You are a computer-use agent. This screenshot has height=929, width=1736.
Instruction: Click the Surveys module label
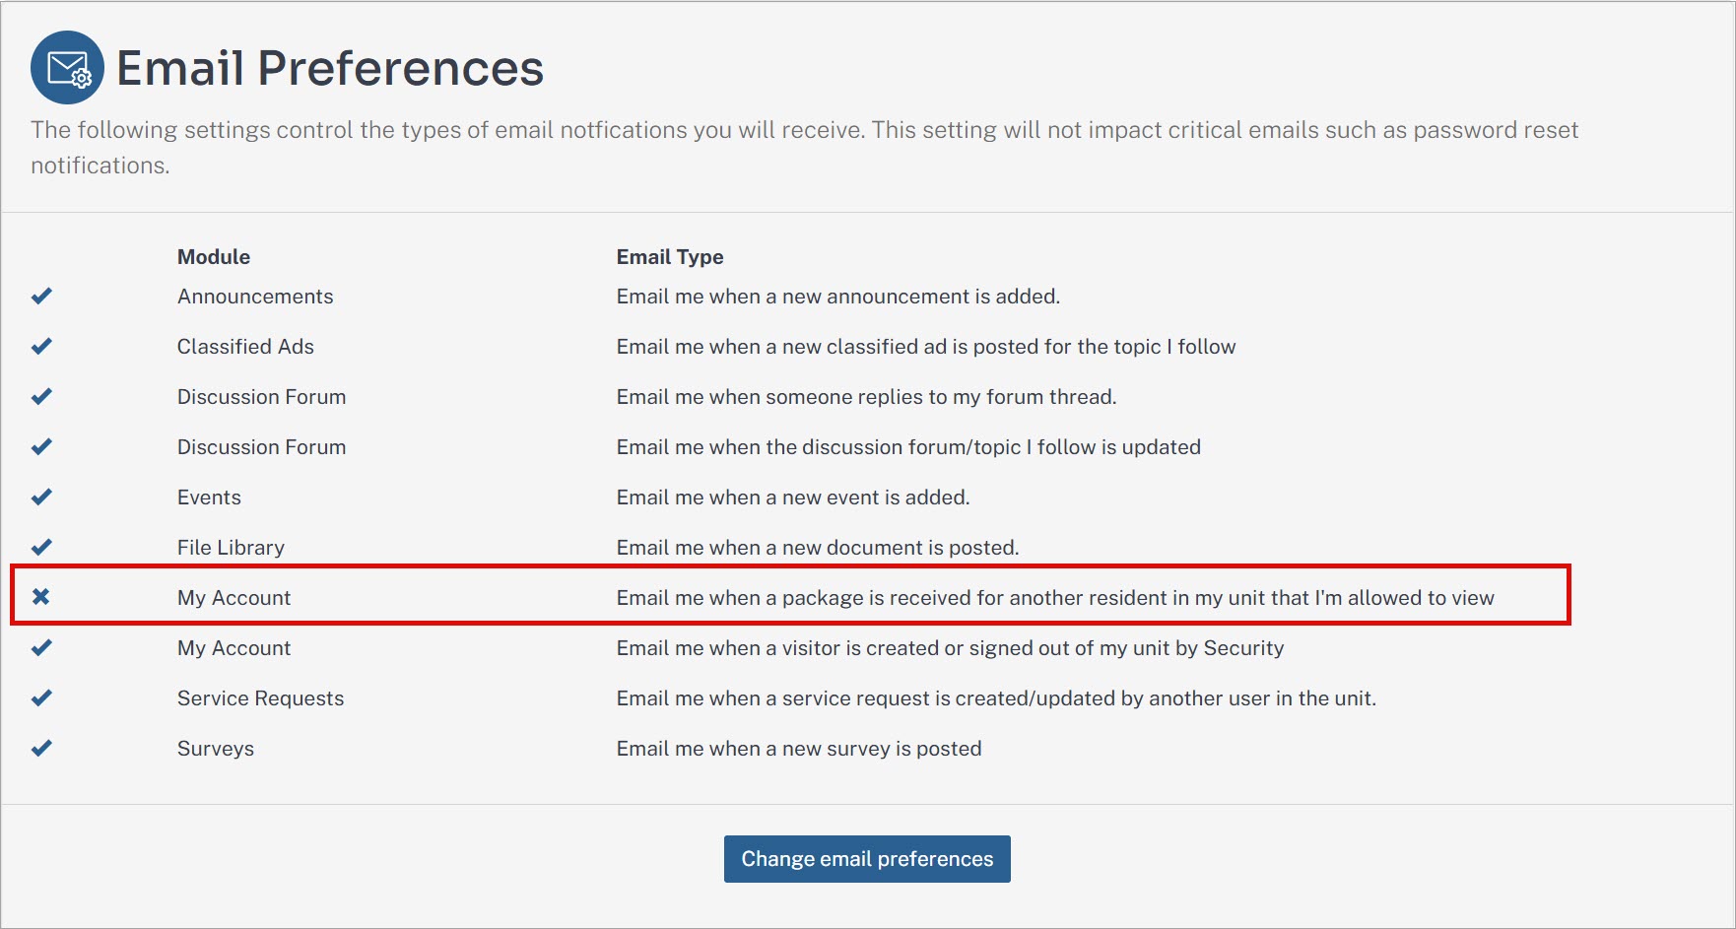(216, 749)
